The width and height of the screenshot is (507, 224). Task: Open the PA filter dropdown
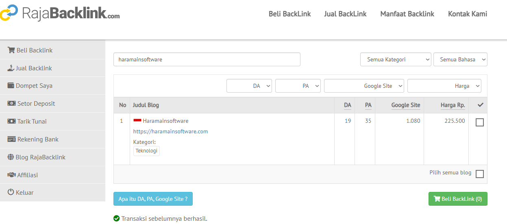point(298,86)
